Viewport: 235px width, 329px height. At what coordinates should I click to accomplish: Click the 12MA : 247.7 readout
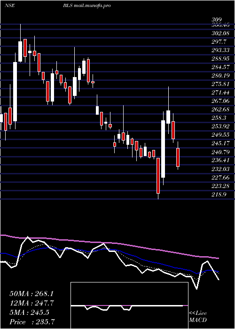(x=31, y=303)
